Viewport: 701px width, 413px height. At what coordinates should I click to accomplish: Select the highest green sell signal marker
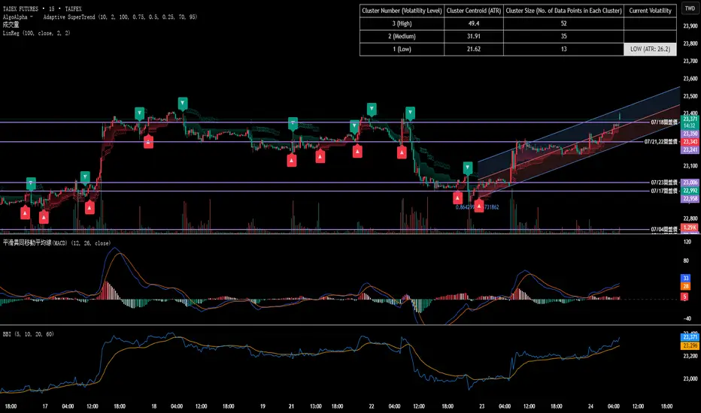coord(182,103)
